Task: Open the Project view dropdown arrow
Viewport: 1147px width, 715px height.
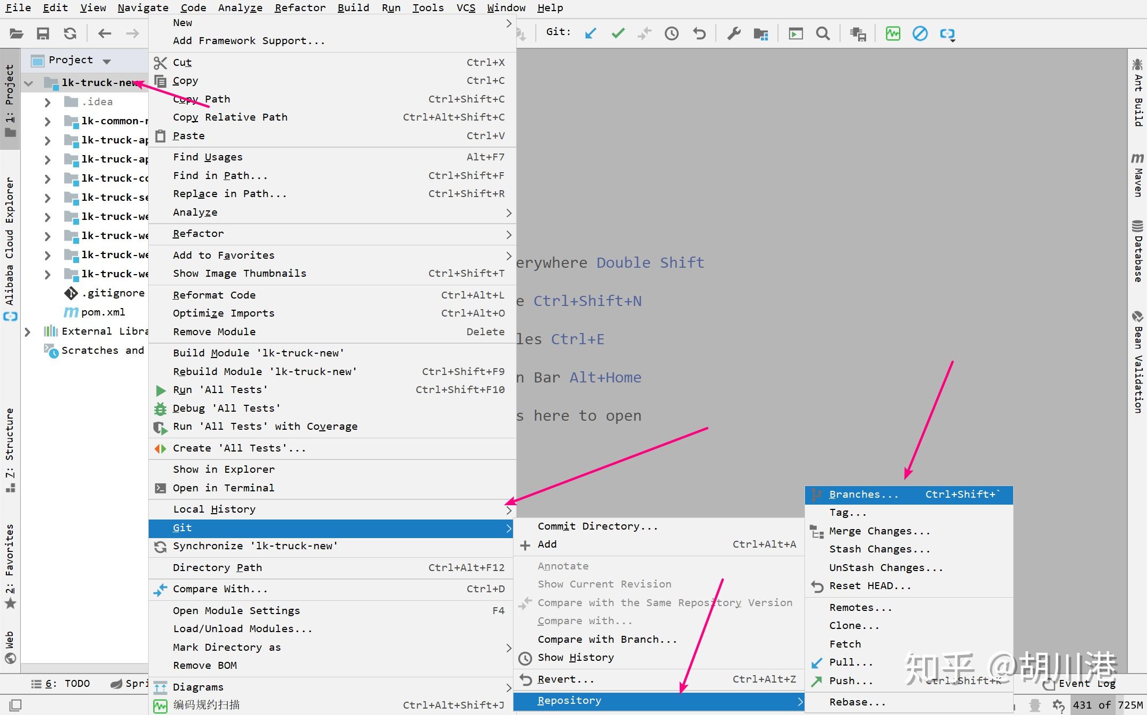Action: [x=107, y=61]
